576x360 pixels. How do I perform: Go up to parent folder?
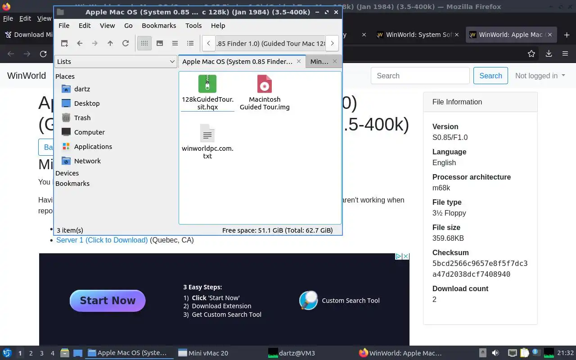point(110,43)
